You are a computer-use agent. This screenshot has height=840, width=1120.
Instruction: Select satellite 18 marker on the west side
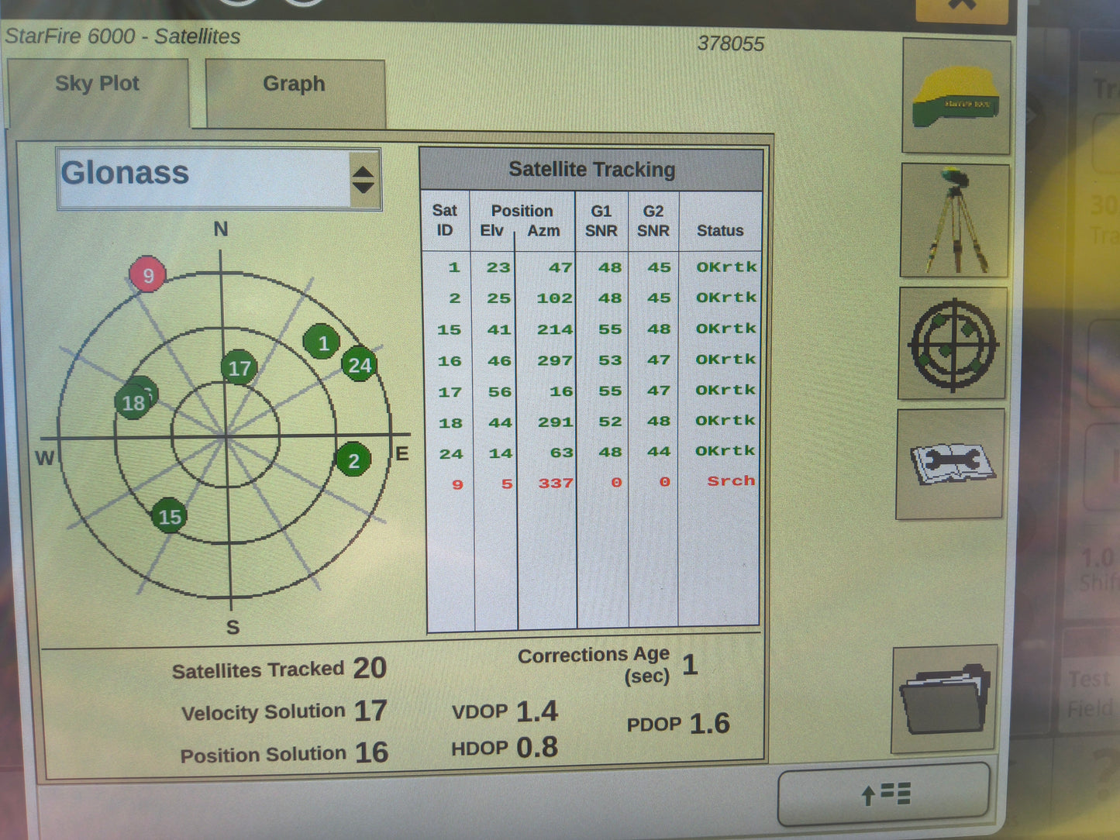pyautogui.click(x=134, y=402)
